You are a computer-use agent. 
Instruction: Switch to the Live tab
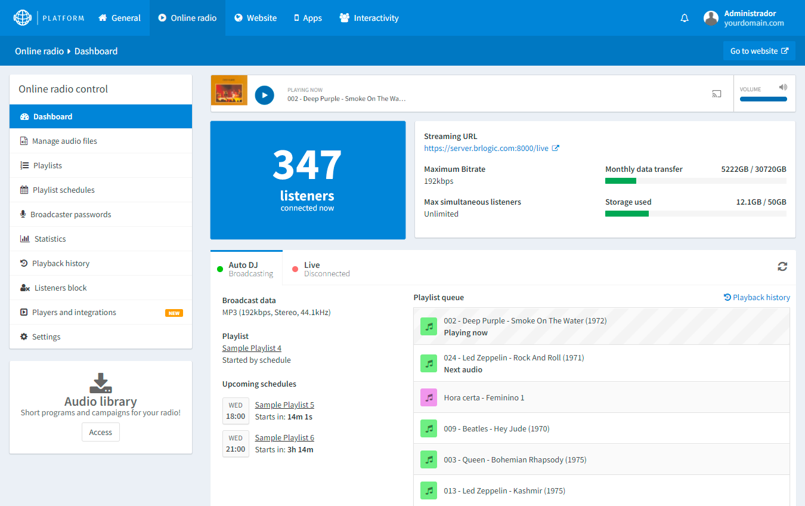coord(311,269)
